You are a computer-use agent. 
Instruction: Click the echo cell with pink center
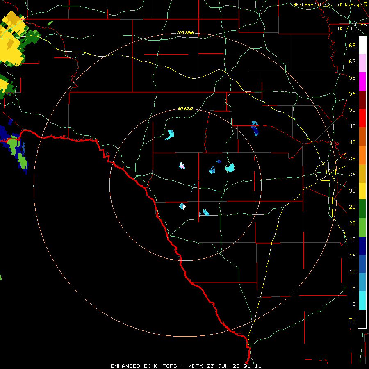[182, 166]
